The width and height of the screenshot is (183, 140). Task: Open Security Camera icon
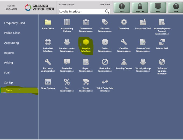coord(124,62)
